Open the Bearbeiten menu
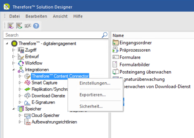 pos(36,16)
